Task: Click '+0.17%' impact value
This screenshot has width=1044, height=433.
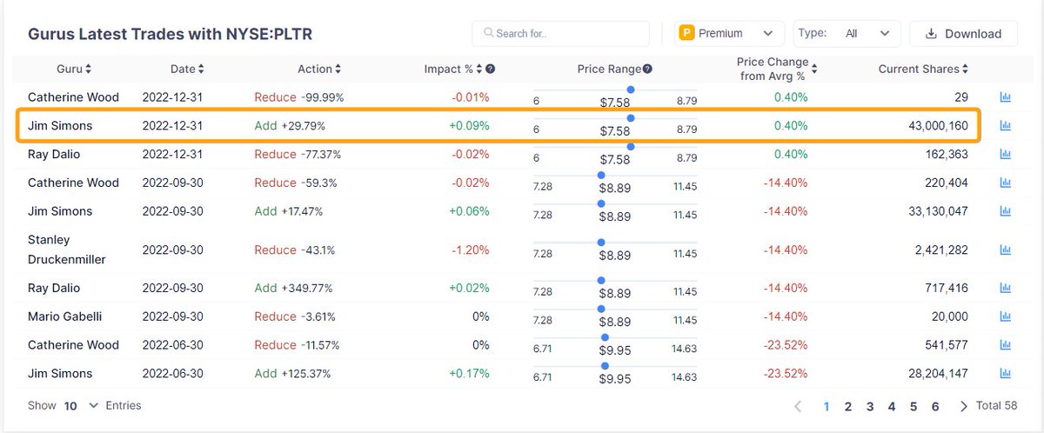Action: (469, 374)
